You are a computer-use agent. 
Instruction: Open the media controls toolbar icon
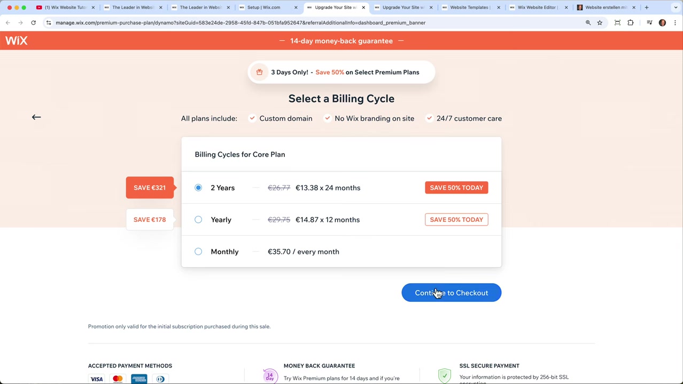pos(649,22)
